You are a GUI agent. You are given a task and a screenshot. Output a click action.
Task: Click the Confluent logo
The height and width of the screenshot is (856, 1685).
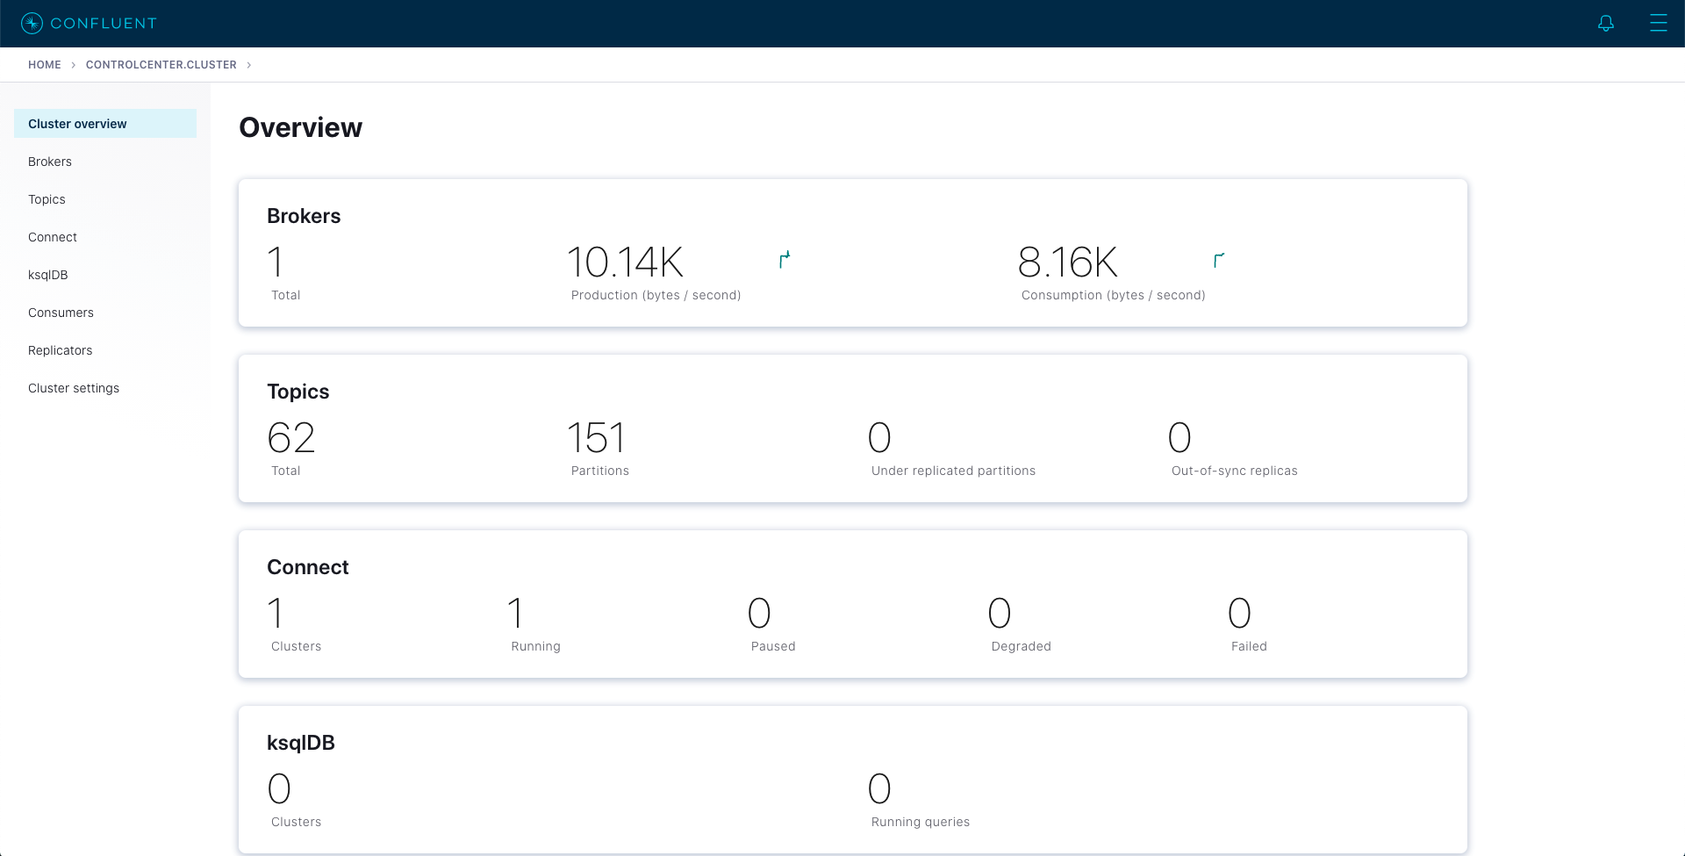click(x=89, y=24)
